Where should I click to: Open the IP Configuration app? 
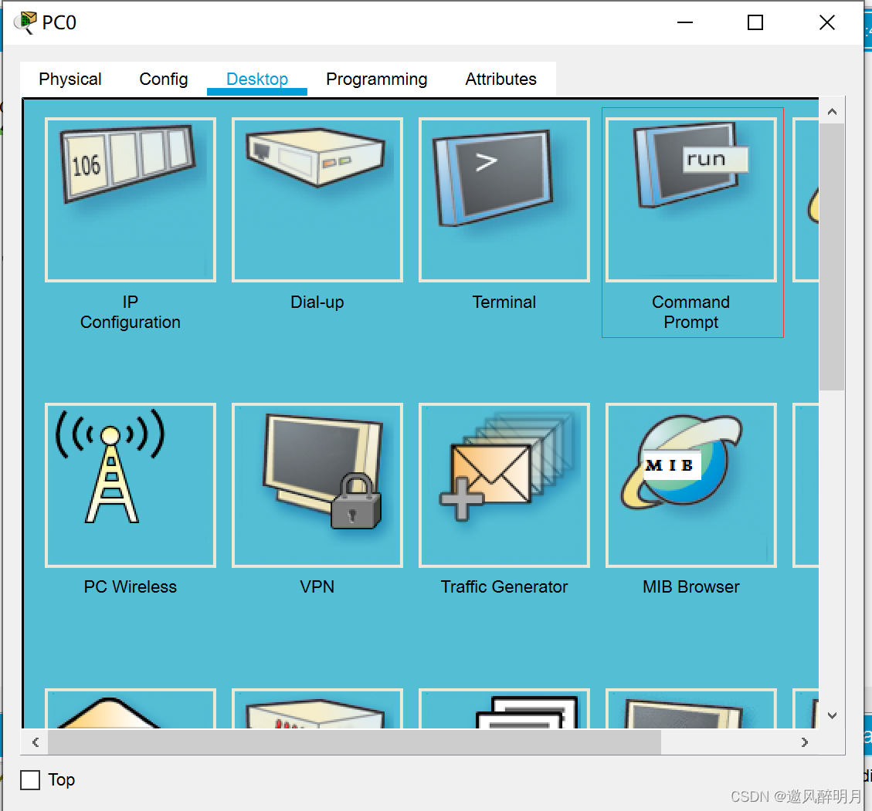130,200
